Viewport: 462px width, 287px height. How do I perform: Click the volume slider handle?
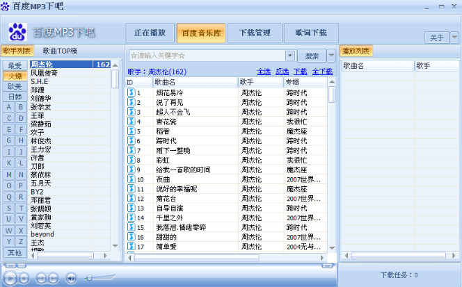[88, 278]
